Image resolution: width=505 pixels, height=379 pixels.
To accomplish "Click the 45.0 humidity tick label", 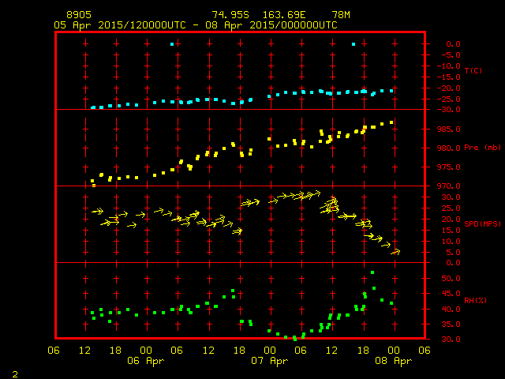I will pos(451,294).
